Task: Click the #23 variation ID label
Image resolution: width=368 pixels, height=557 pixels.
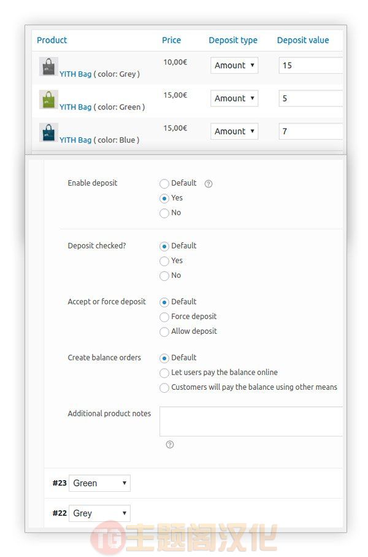Action: [59, 483]
